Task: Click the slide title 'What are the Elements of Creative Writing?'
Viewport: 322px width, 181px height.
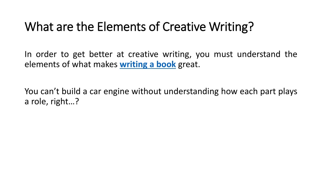Action: pos(139,27)
